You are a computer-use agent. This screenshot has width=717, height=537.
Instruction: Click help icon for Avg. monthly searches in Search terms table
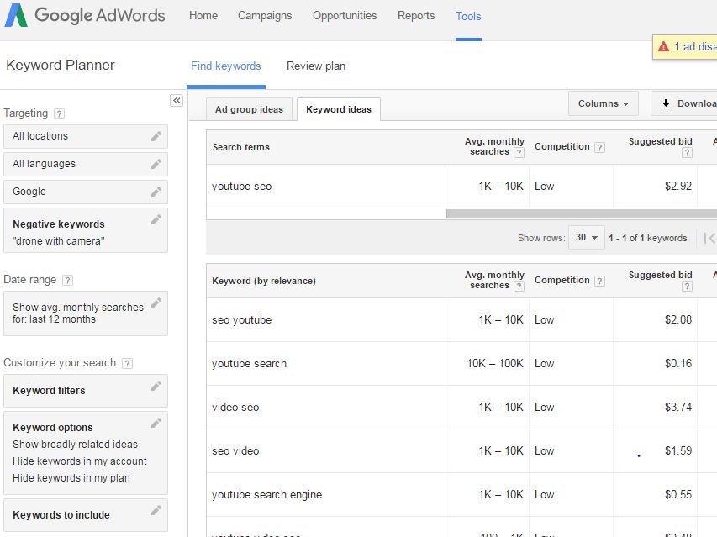pyautogui.click(x=519, y=153)
